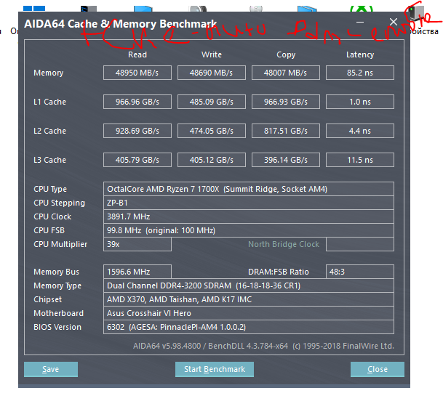443x393 pixels.
Task: Select L2 Cache Latency 4.4 ns
Action: (360, 131)
